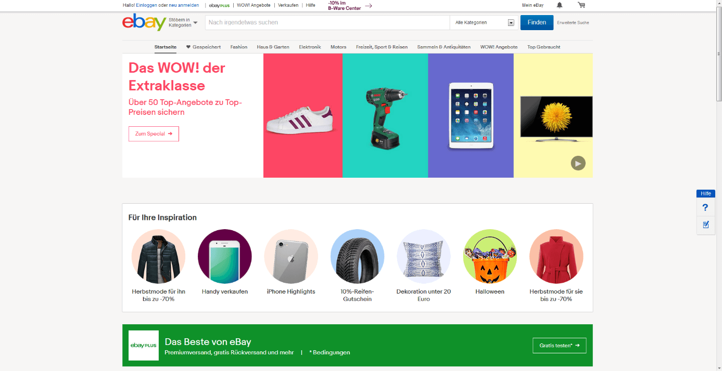
Task: Click Das Beste von eBay heading
Action: (208, 342)
